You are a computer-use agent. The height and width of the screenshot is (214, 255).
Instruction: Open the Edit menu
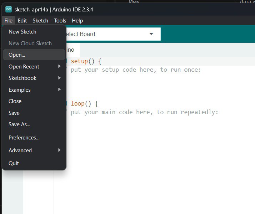pos(22,21)
